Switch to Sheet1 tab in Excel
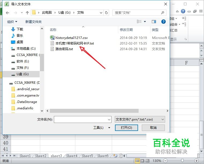This screenshot has width=204, height=164. [x=25, y=156]
